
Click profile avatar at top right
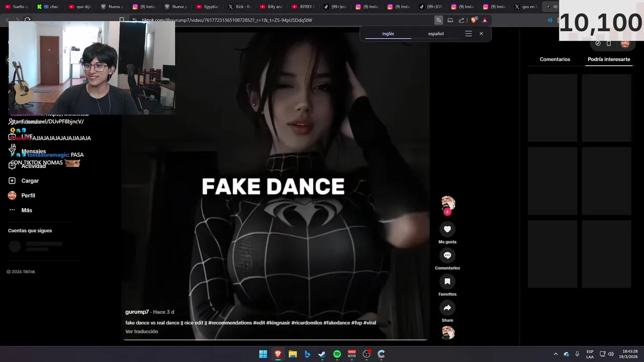tap(625, 44)
